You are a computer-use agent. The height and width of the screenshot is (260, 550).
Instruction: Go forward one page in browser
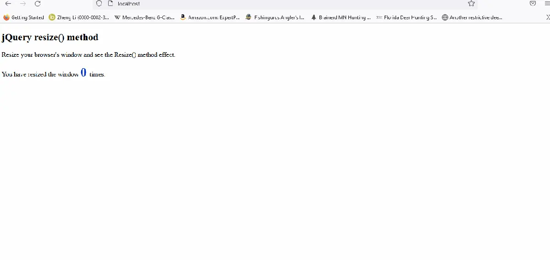point(23,3)
